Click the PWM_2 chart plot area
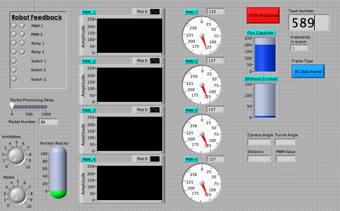The height and width of the screenshot is (211, 340). (x=130, y=85)
